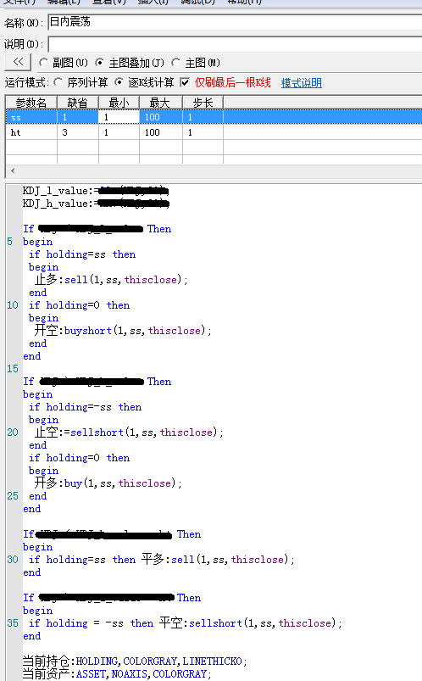This screenshot has width=422, height=681.
Task: Select the 主图叠加 radio option
Action: 99,63
